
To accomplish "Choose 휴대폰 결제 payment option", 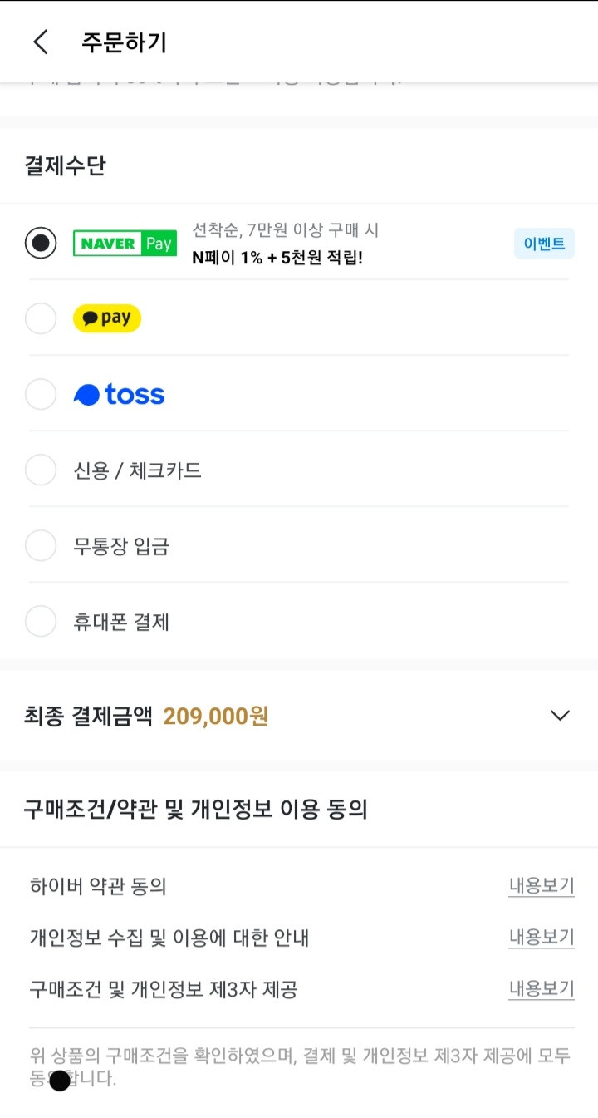I will [x=299, y=622].
